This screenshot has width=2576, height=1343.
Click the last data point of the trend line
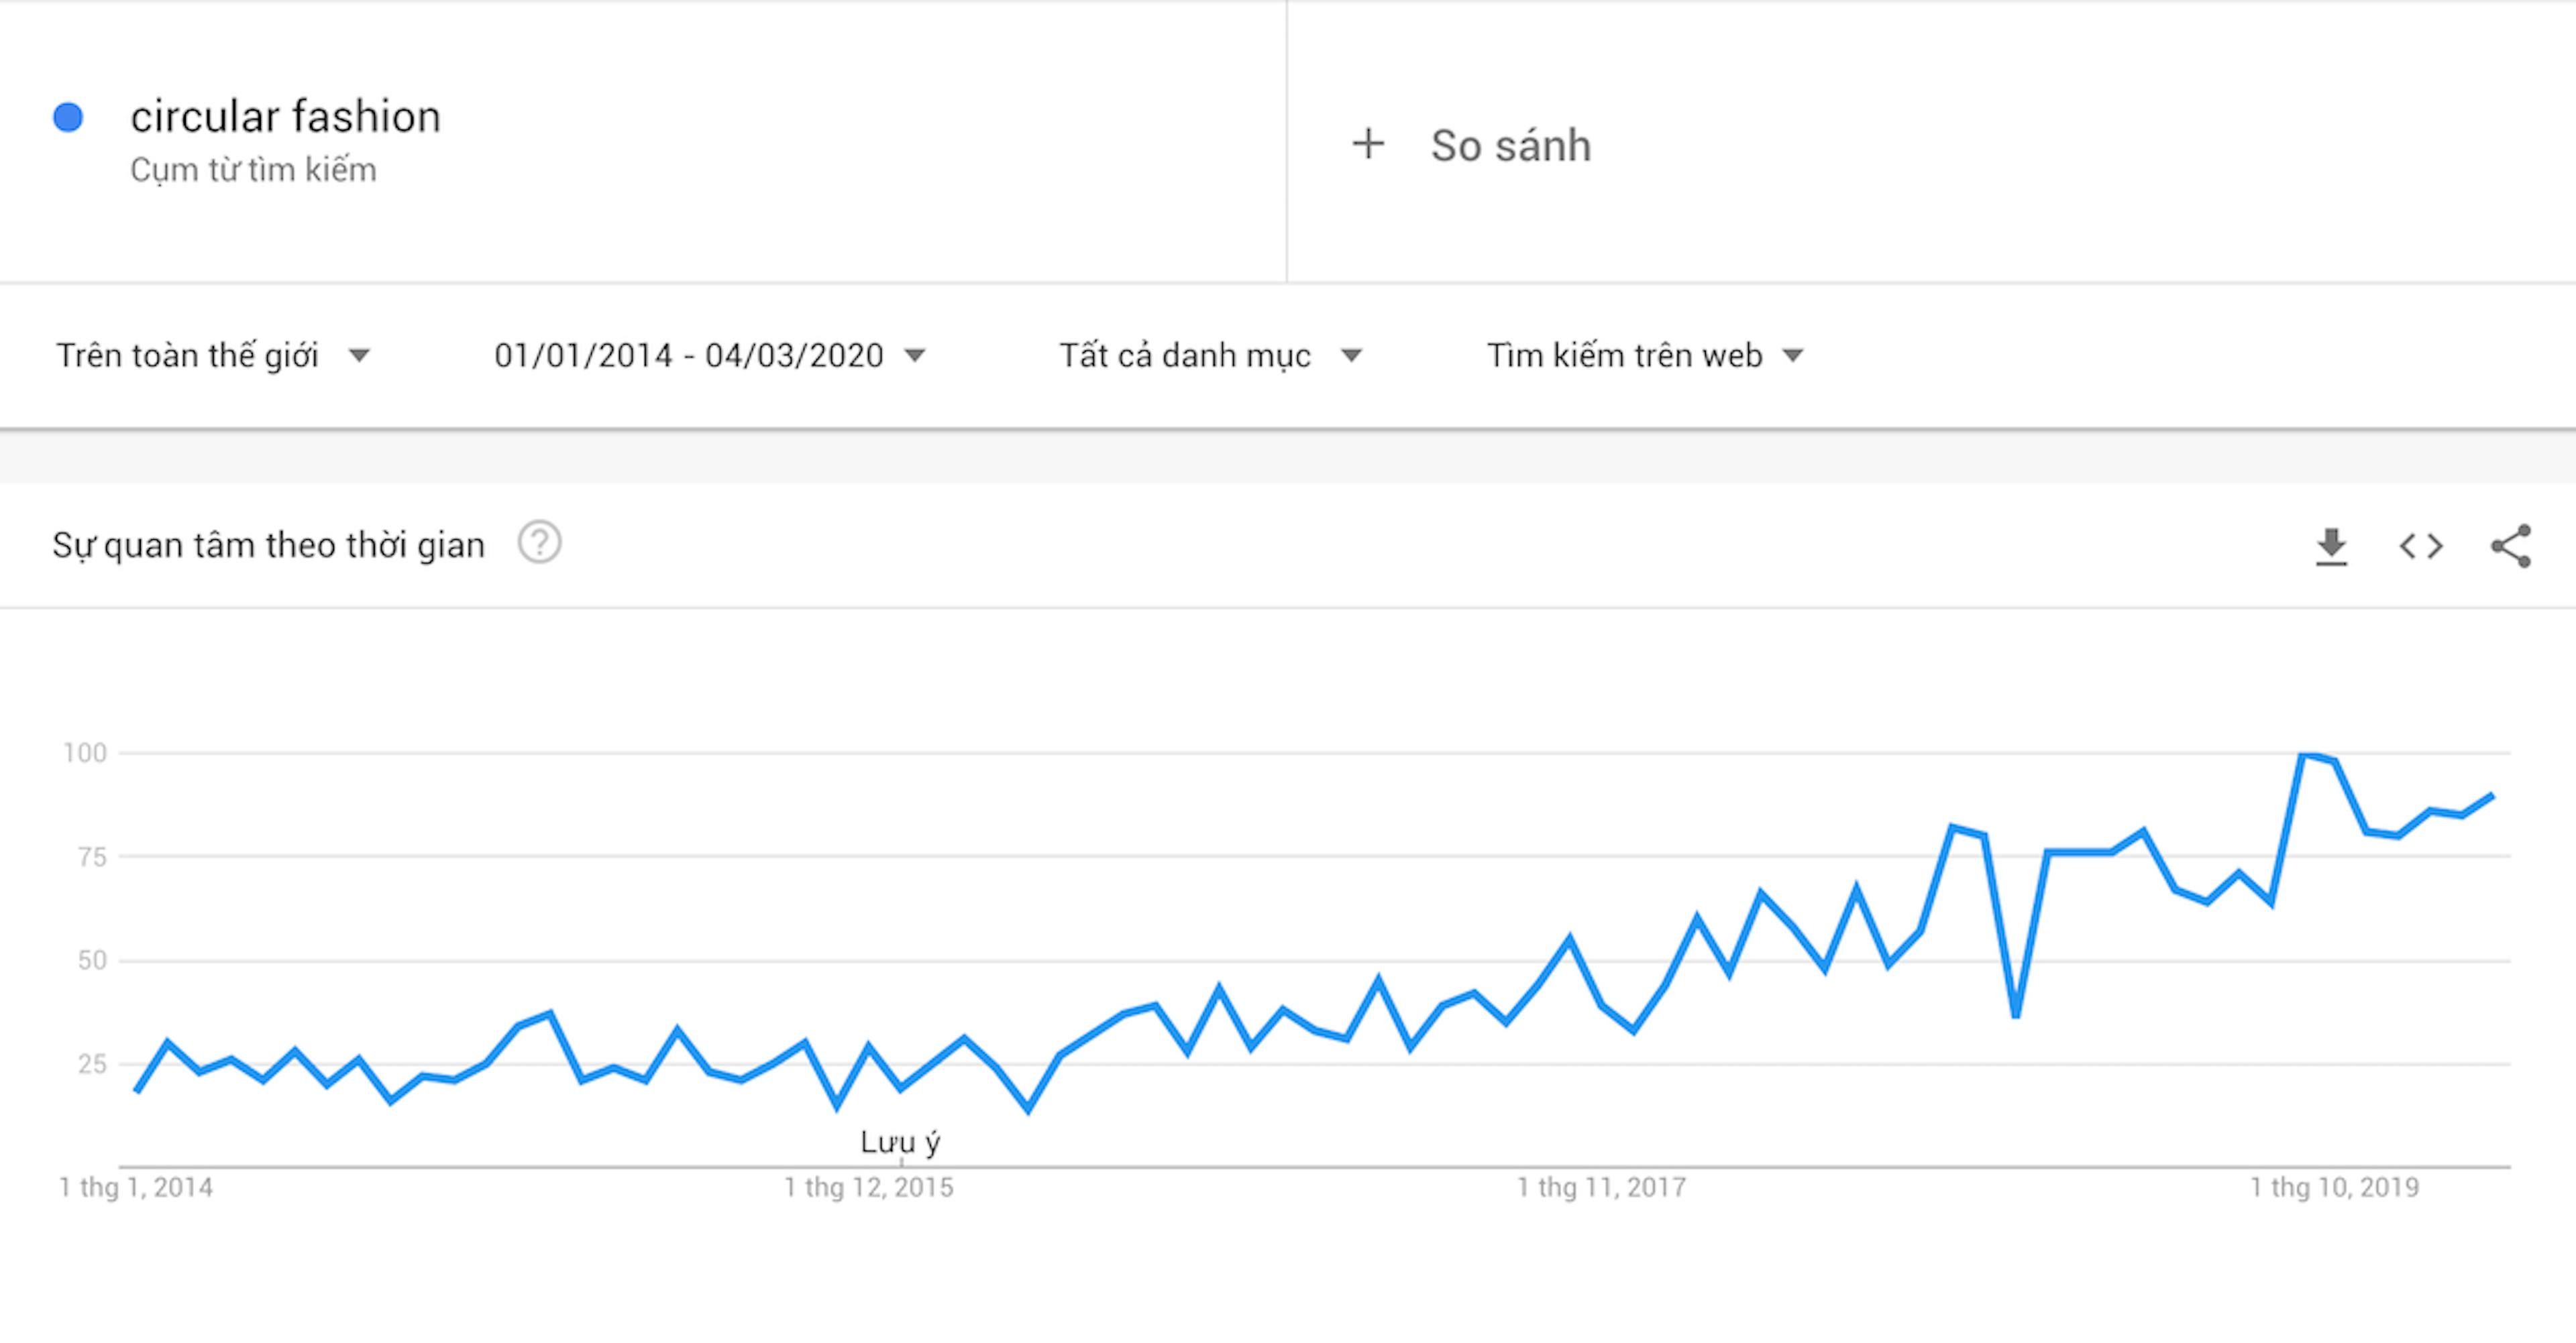point(2492,795)
